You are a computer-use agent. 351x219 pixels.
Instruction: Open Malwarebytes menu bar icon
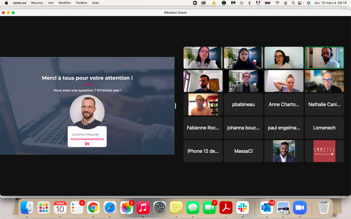coord(233,3)
